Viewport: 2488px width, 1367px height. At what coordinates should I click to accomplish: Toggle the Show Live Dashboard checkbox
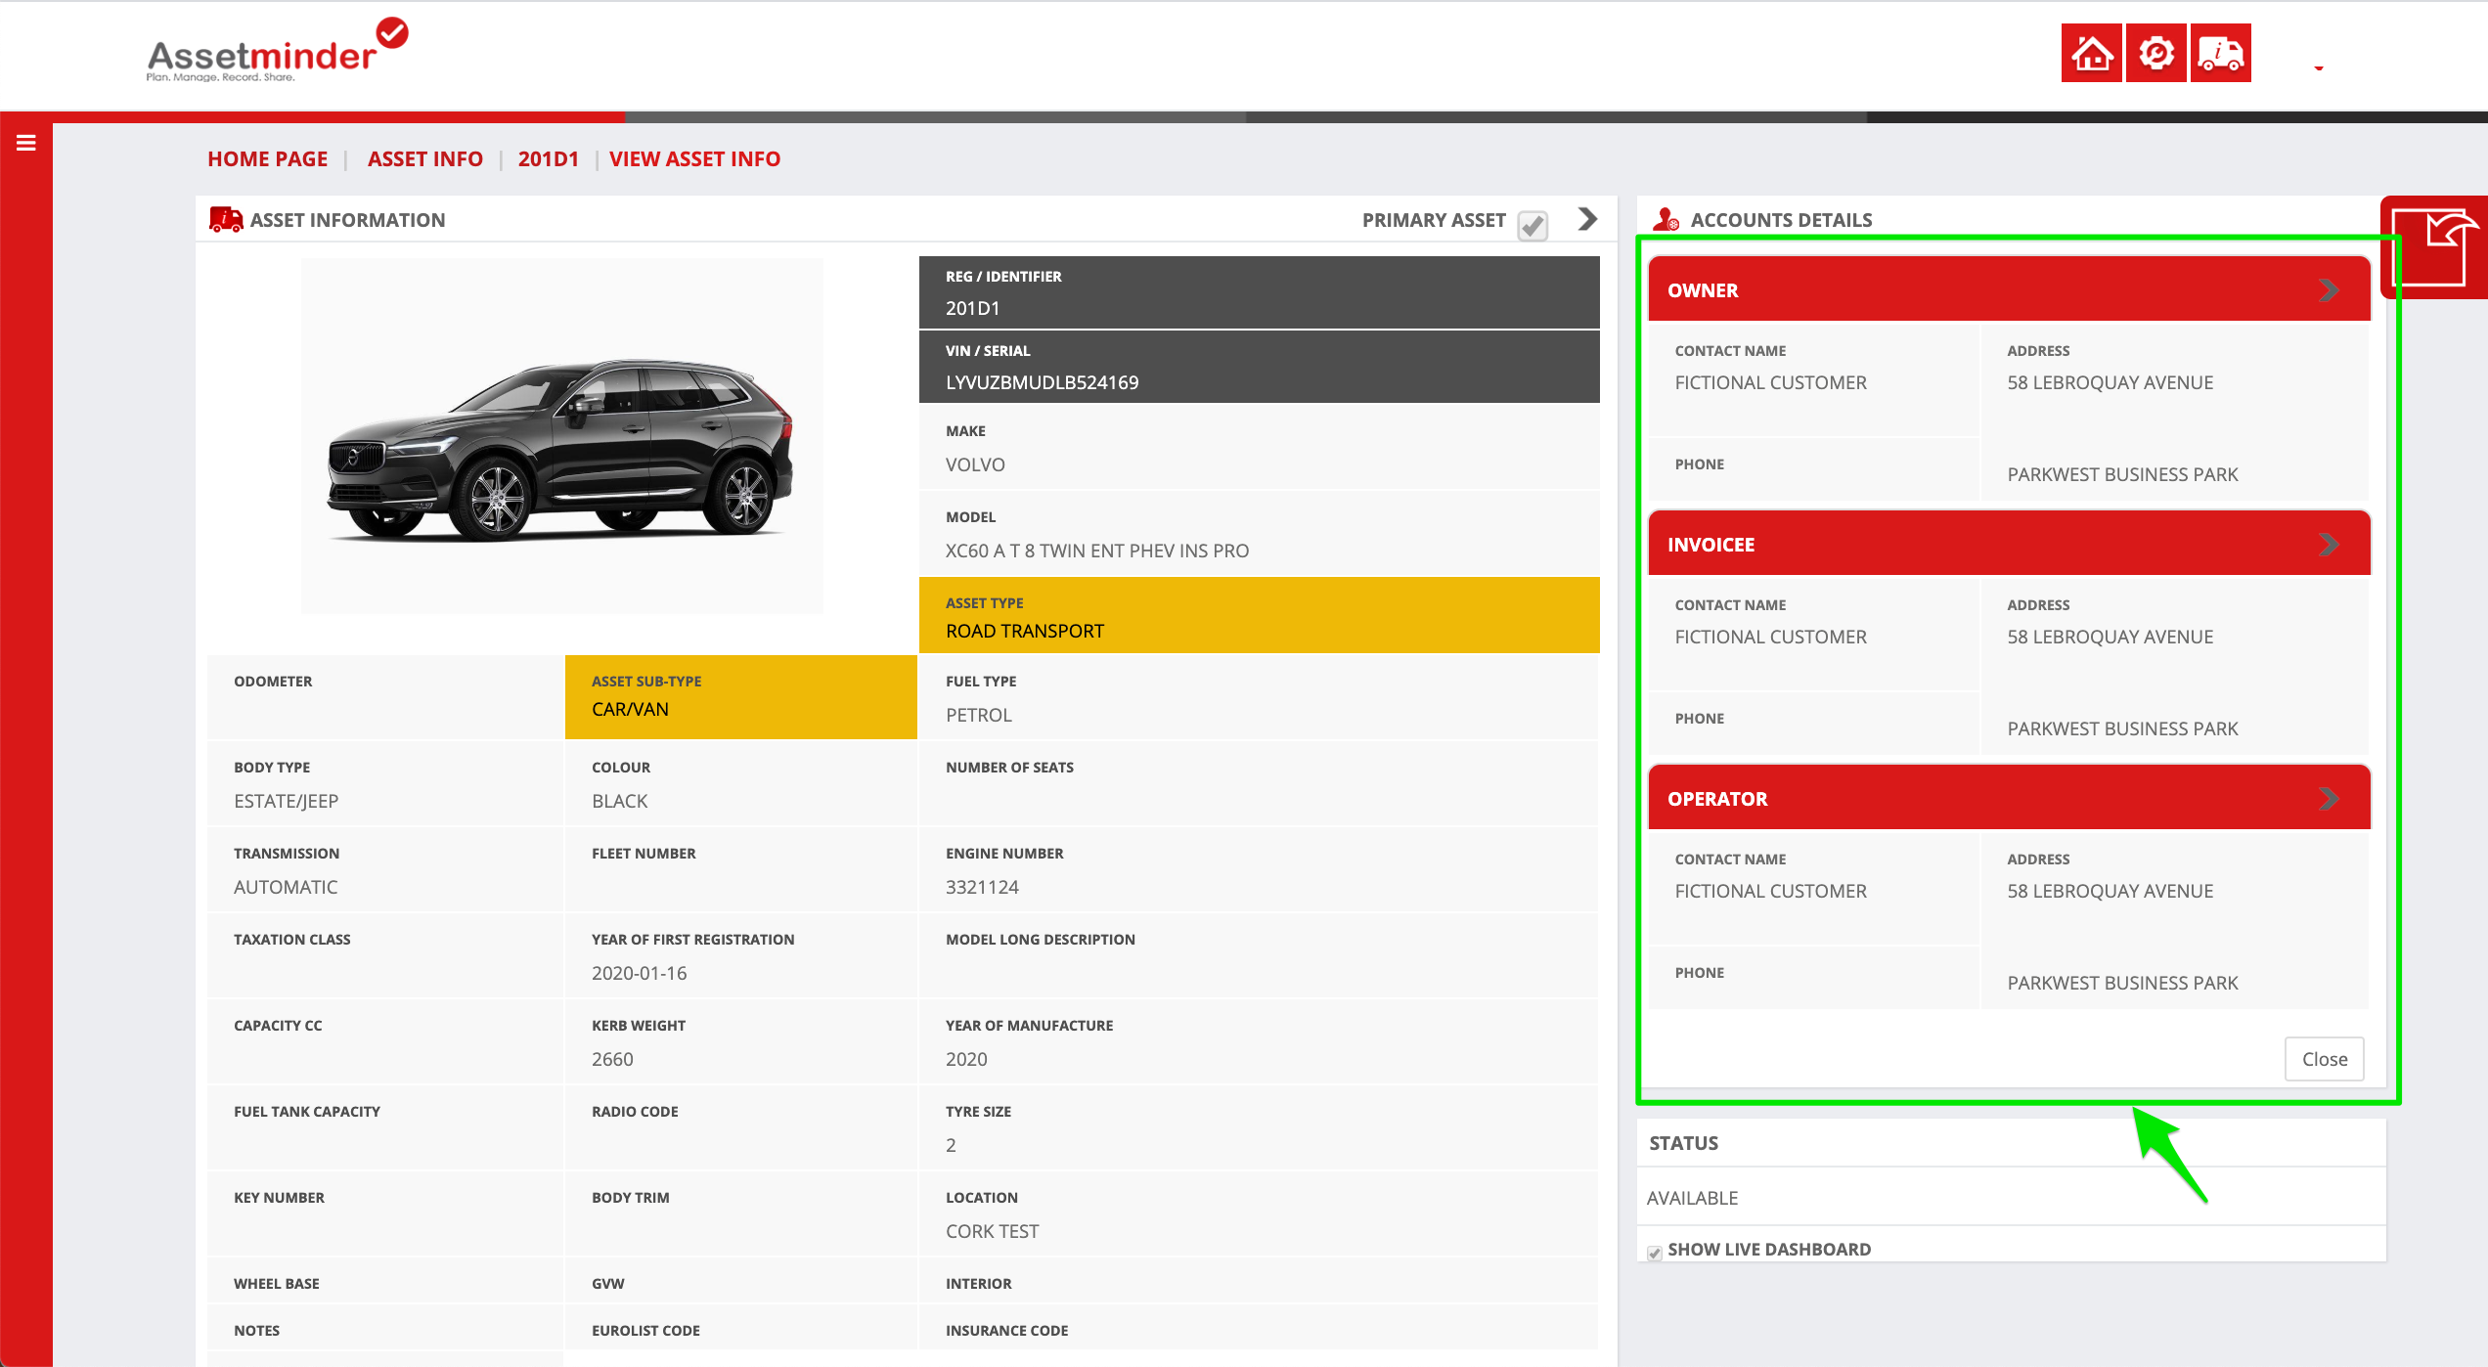1654,1253
